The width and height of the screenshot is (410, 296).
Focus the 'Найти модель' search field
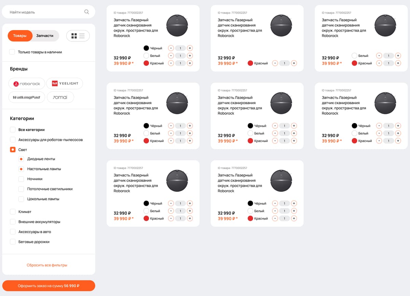[49, 12]
